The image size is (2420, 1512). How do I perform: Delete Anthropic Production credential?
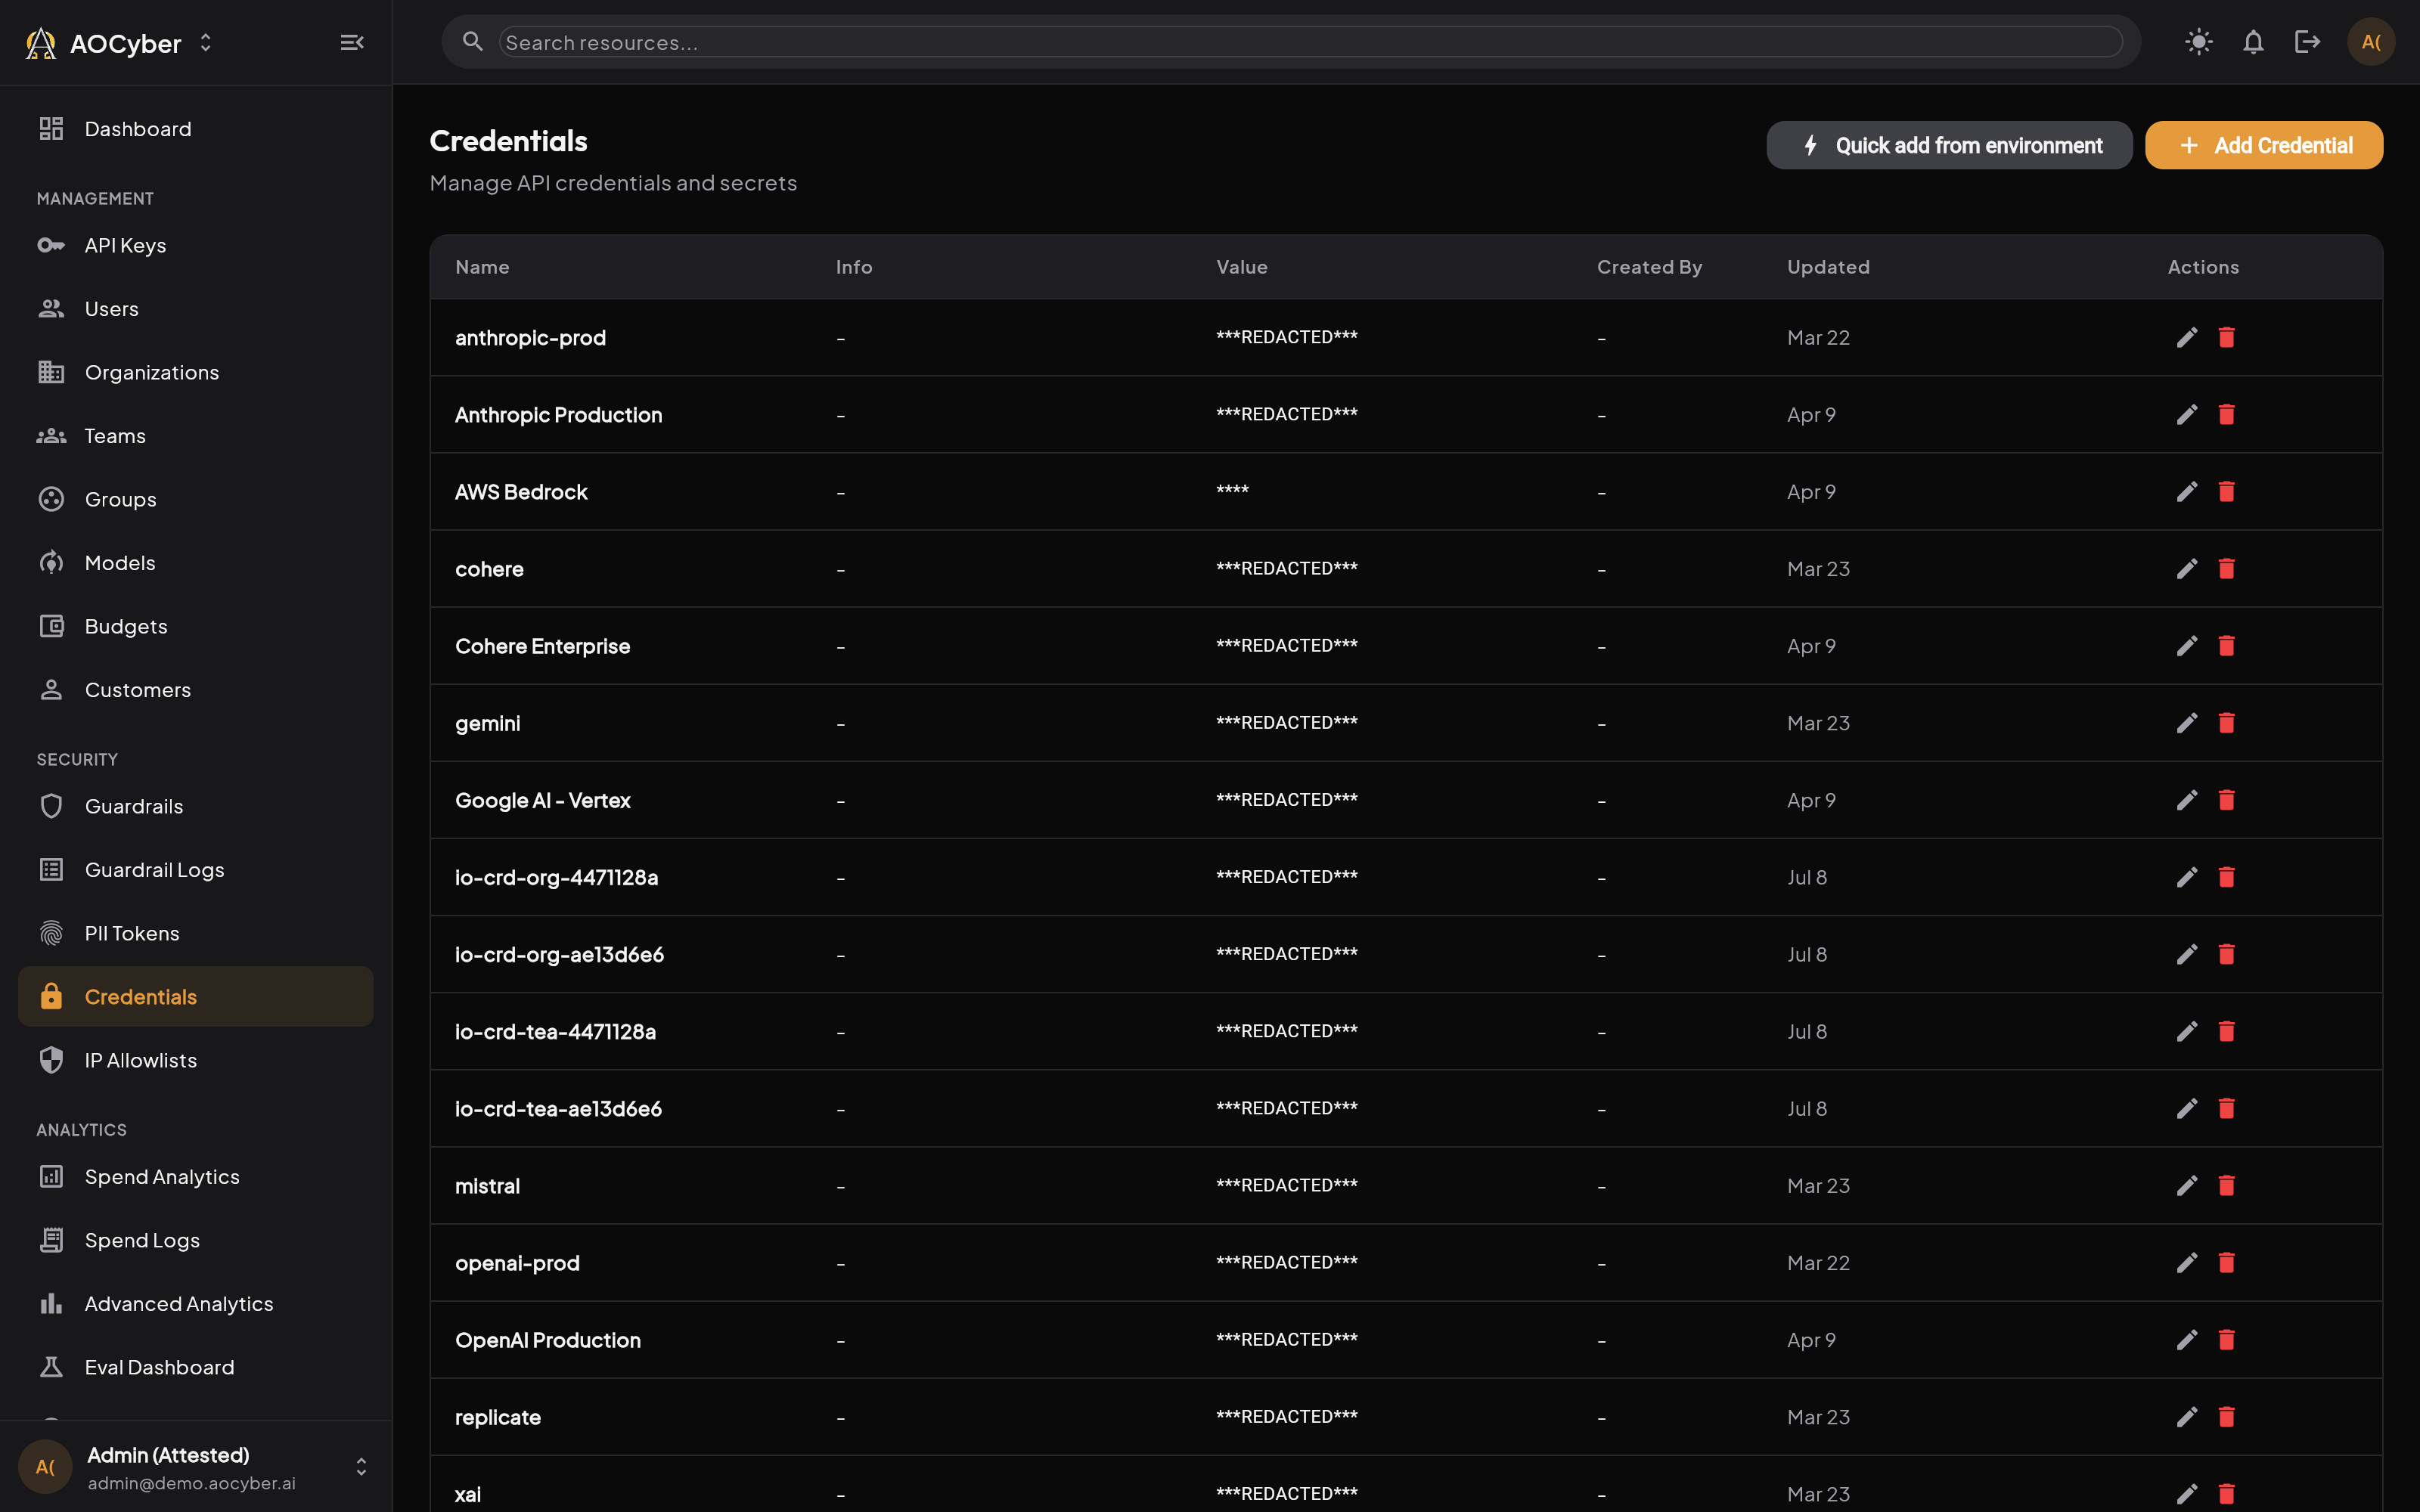2226,414
